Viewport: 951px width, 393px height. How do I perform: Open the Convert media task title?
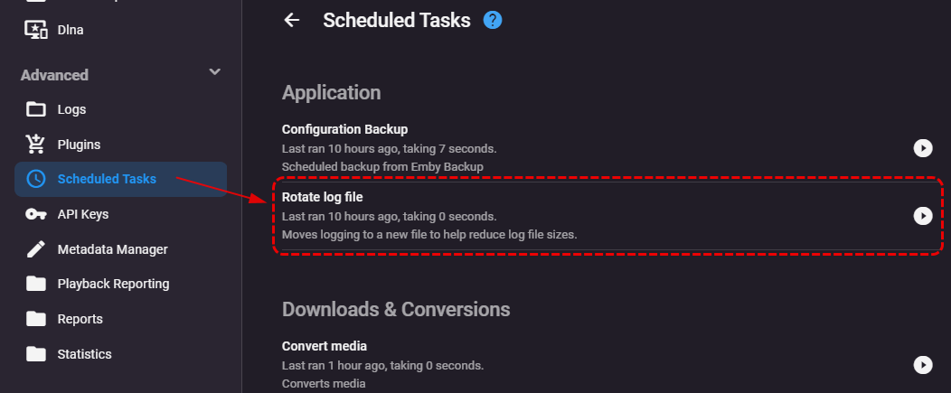tap(324, 346)
